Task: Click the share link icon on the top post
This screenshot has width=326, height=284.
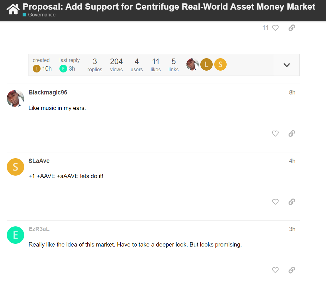Action: pos(291,28)
